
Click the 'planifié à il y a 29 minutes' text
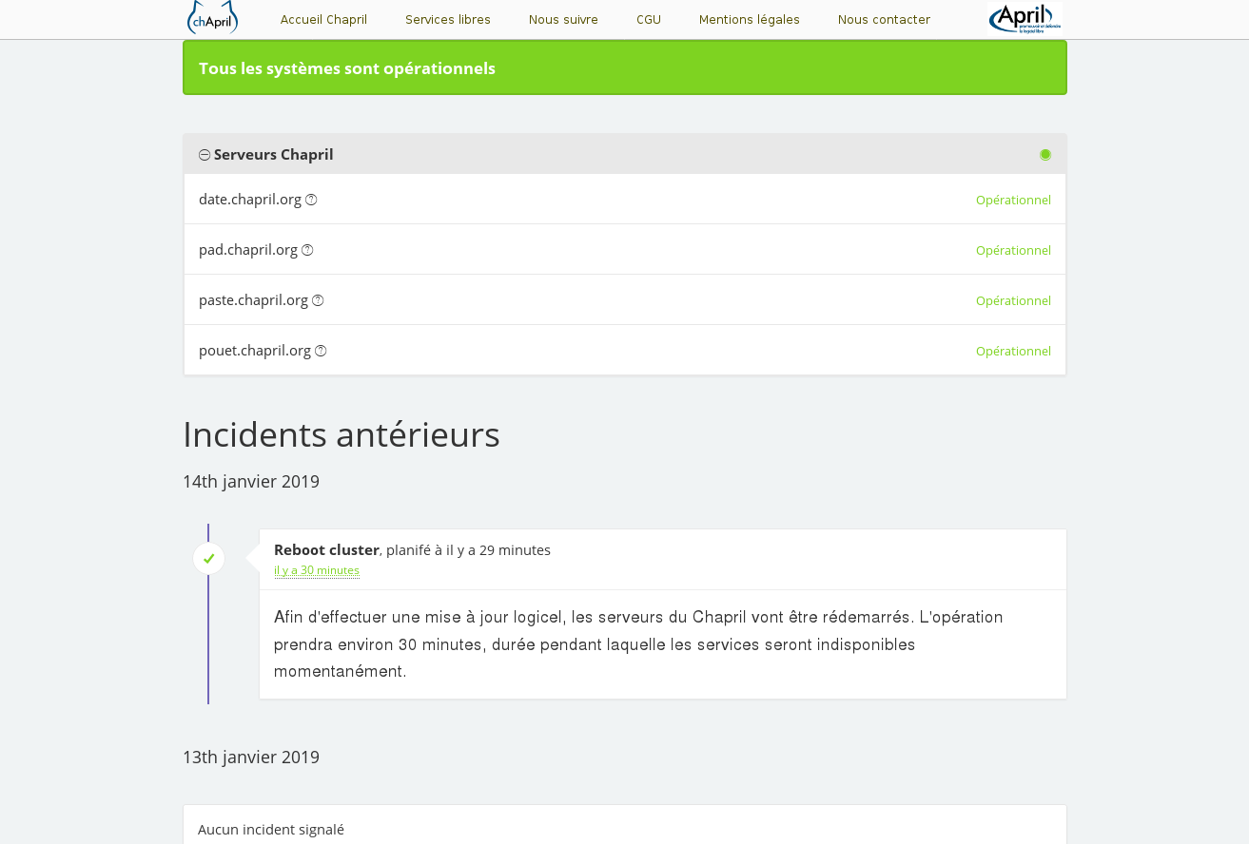[468, 549]
